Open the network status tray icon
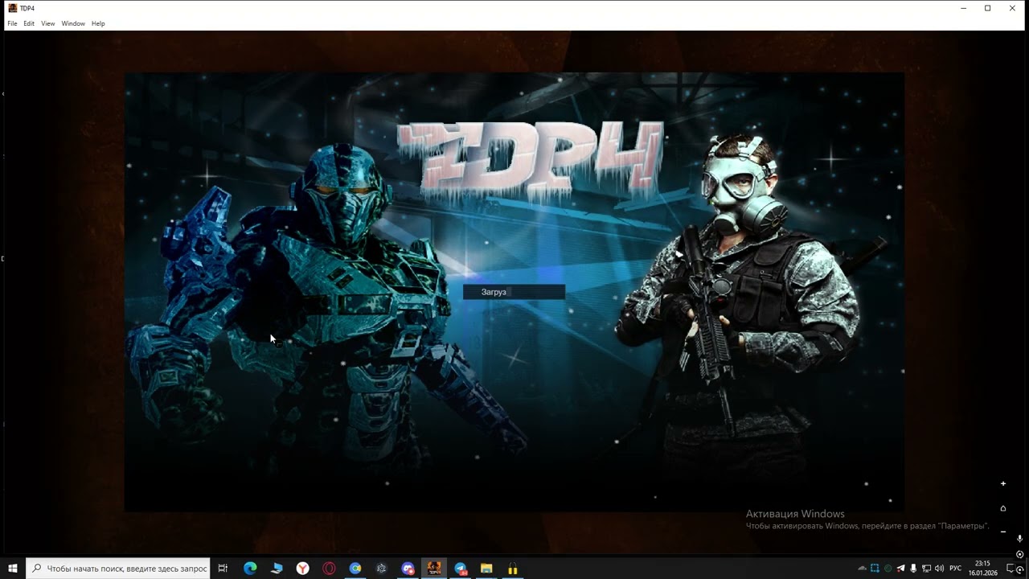Screen dimensions: 1029x579 coord(926,569)
